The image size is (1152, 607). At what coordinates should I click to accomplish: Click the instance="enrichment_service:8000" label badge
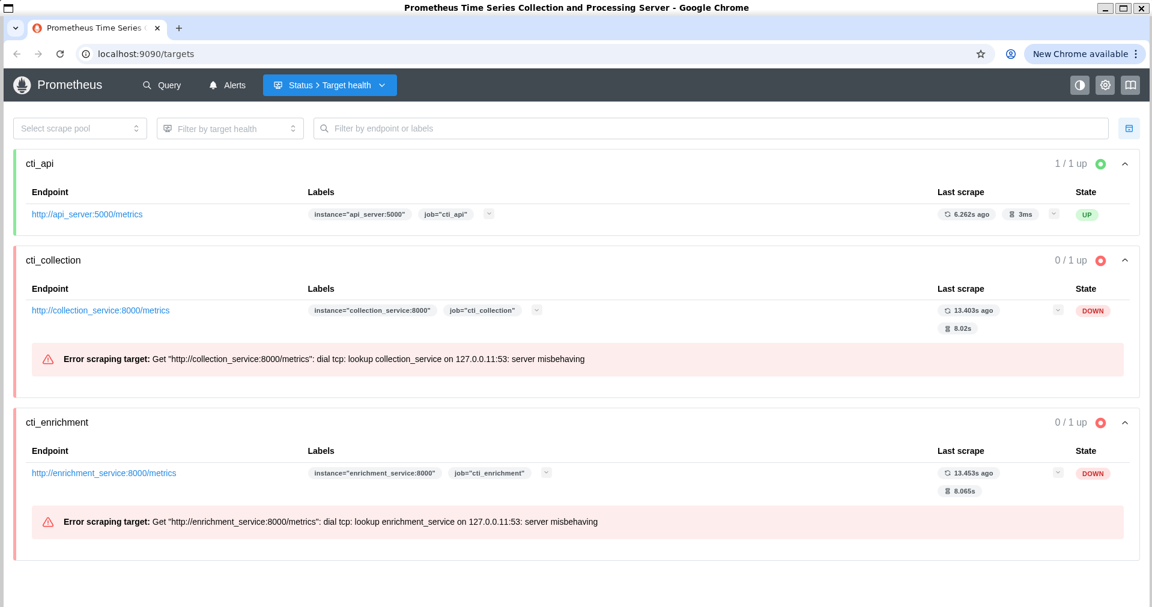[375, 473]
